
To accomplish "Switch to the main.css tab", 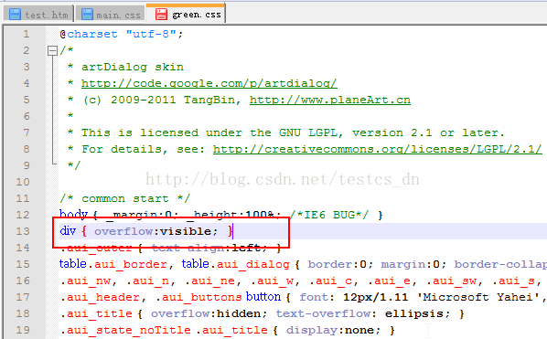I will 111,15.
